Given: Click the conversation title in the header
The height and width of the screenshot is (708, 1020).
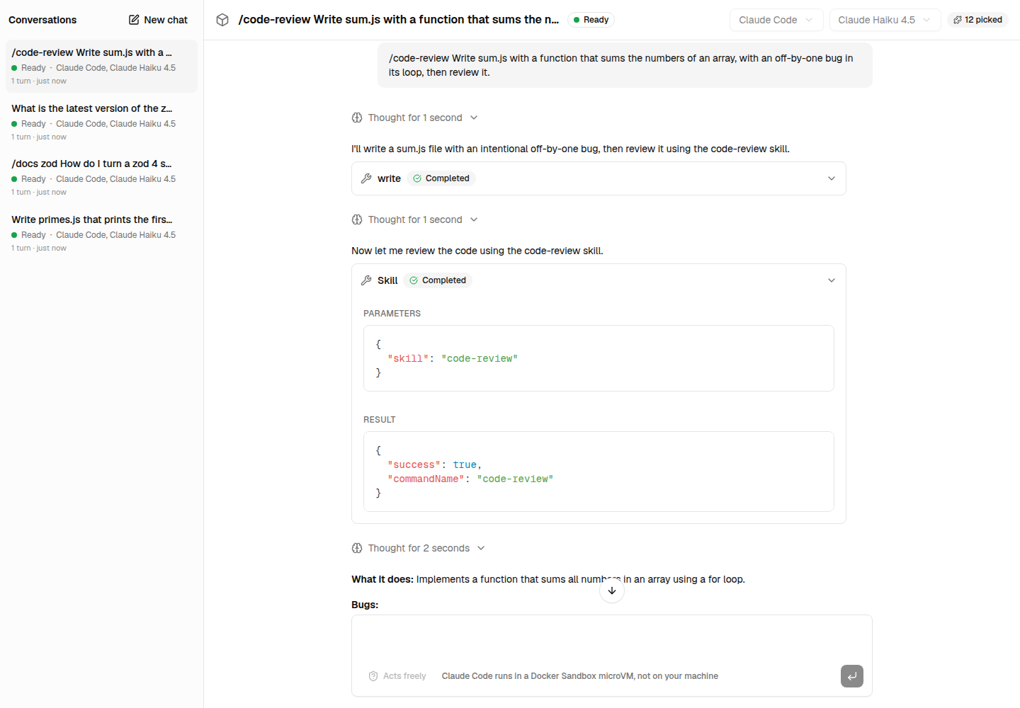Looking at the screenshot, I should [399, 20].
